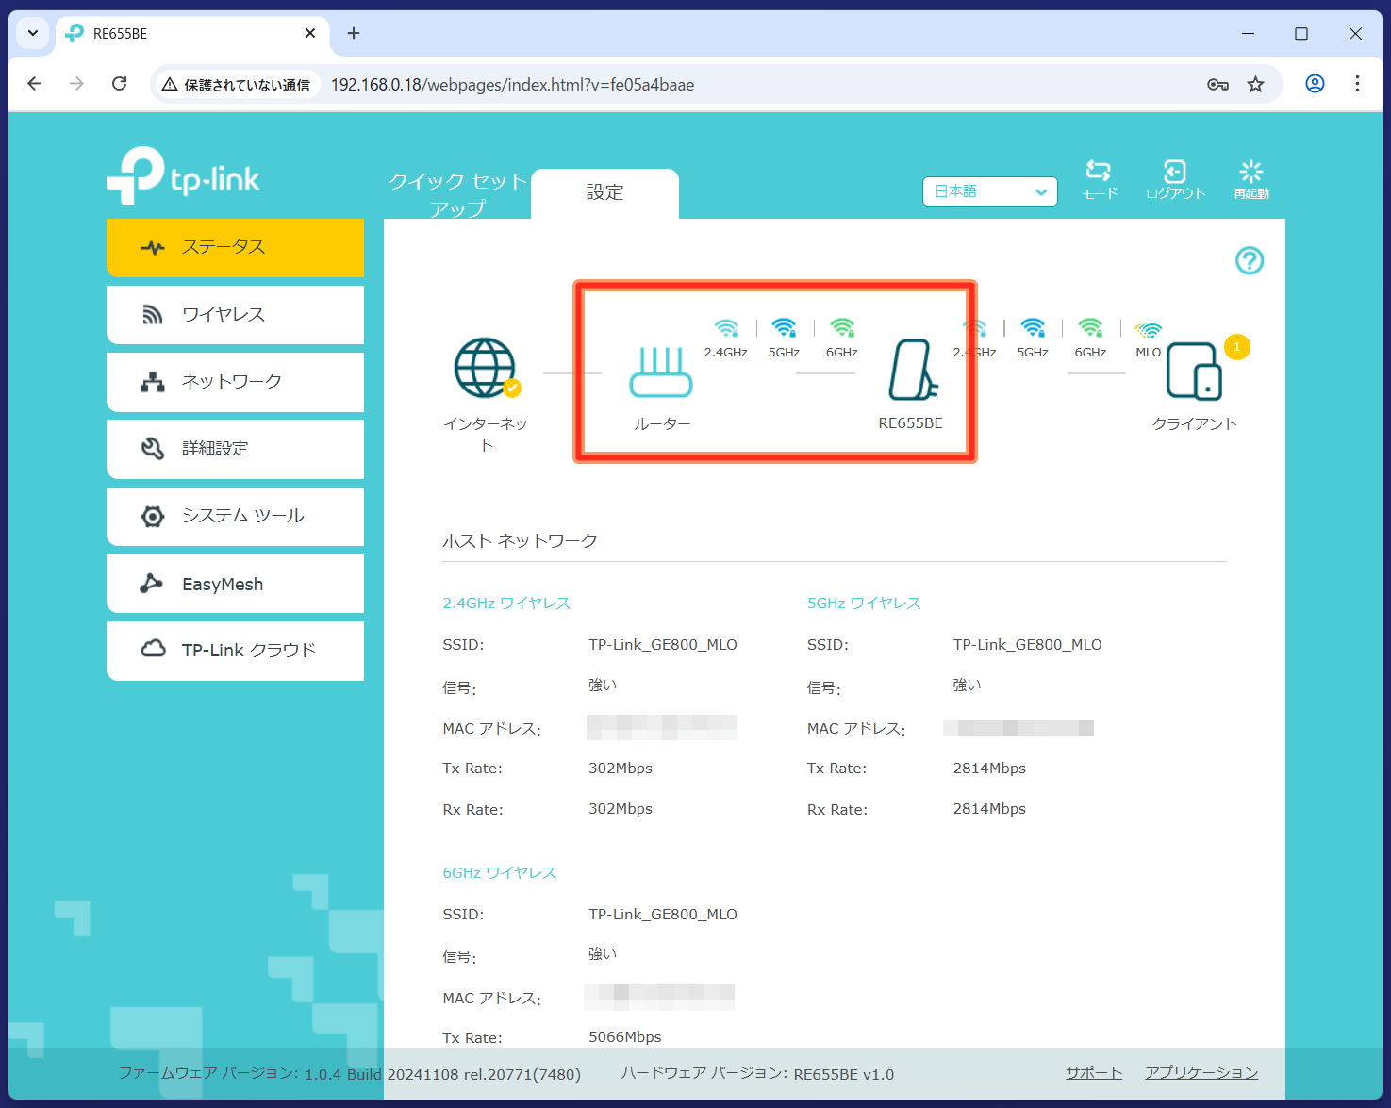Open the EasyMesh sidebar item
Viewport: 1391px width, 1108px height.
tap(235, 584)
